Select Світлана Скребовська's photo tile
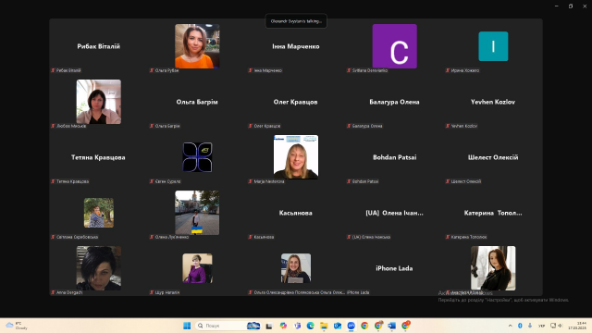Image resolution: width=592 pixels, height=333 pixels. [x=99, y=213]
